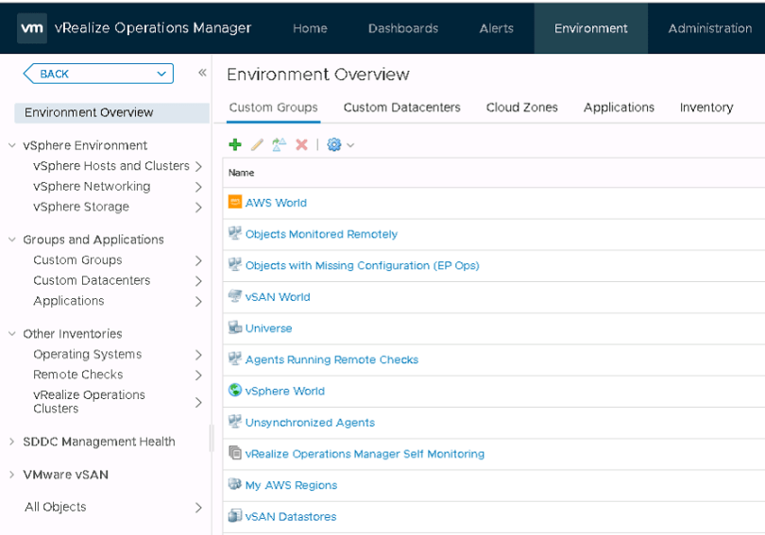This screenshot has height=535, width=765.
Task: Switch to the Applications tab
Action: [x=619, y=108]
